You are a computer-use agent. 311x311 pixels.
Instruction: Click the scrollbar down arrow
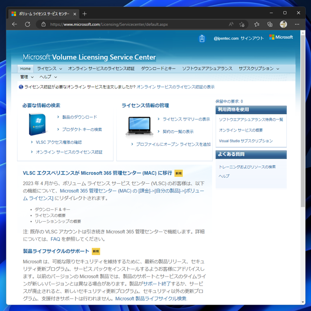tap(303, 302)
